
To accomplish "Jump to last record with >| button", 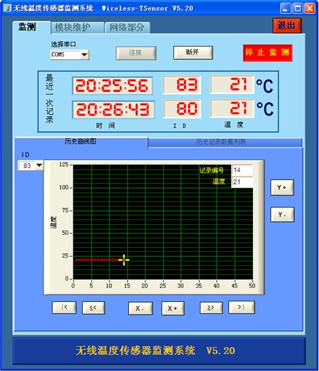I will pos(241,307).
